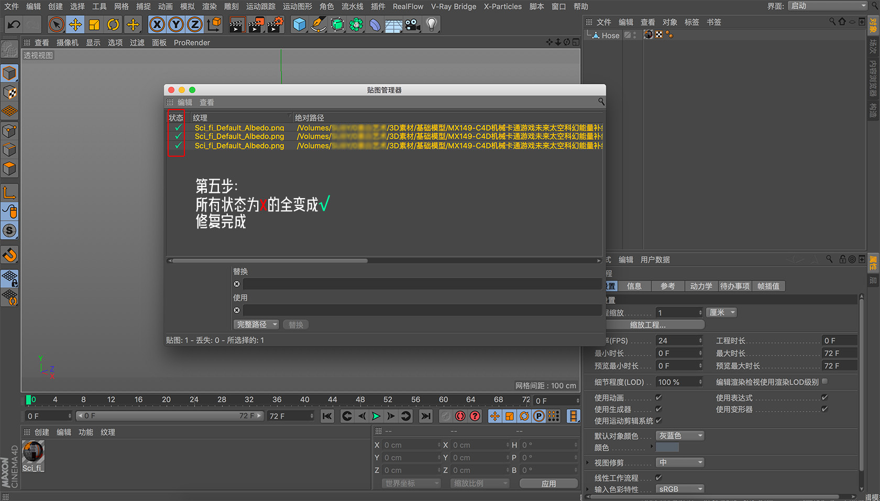
Task: Click the 应用 button
Action: tap(548, 483)
